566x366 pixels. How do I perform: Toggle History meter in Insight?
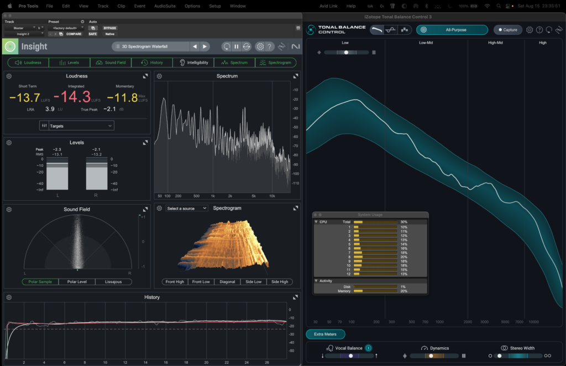[x=151, y=62]
